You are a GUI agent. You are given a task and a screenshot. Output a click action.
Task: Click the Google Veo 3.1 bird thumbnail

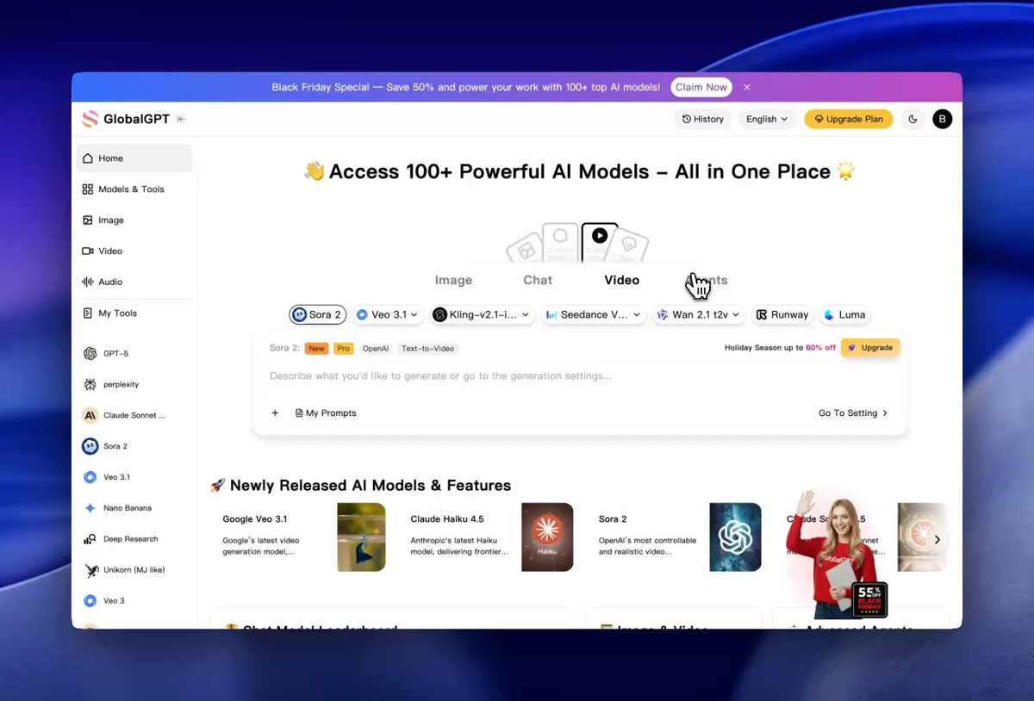tap(361, 537)
